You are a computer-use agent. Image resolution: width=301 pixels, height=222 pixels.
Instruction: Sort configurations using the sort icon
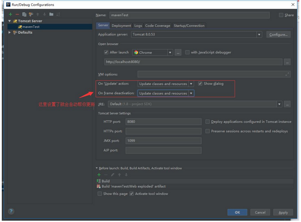coord(58,14)
